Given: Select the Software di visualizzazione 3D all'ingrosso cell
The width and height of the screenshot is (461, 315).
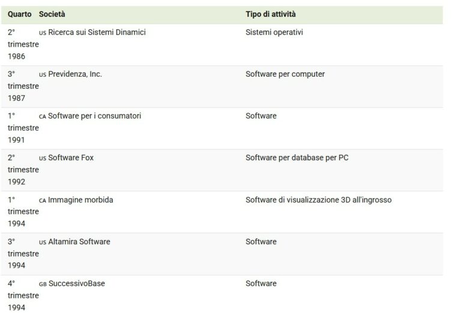Looking at the screenshot, I should click(x=319, y=200).
